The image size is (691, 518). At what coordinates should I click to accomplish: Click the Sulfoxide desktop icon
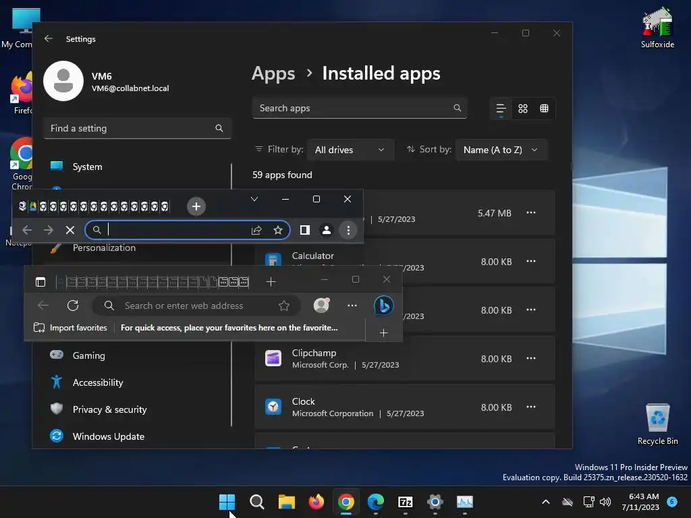coord(657,28)
